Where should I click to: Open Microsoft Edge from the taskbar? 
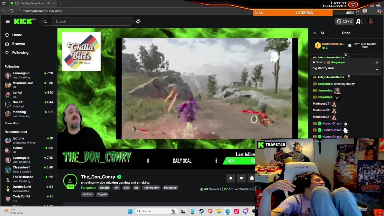[228, 211]
